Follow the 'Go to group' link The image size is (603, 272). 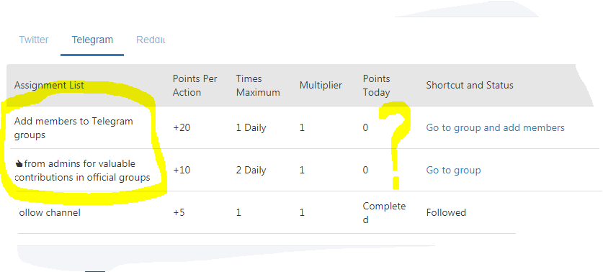click(453, 171)
